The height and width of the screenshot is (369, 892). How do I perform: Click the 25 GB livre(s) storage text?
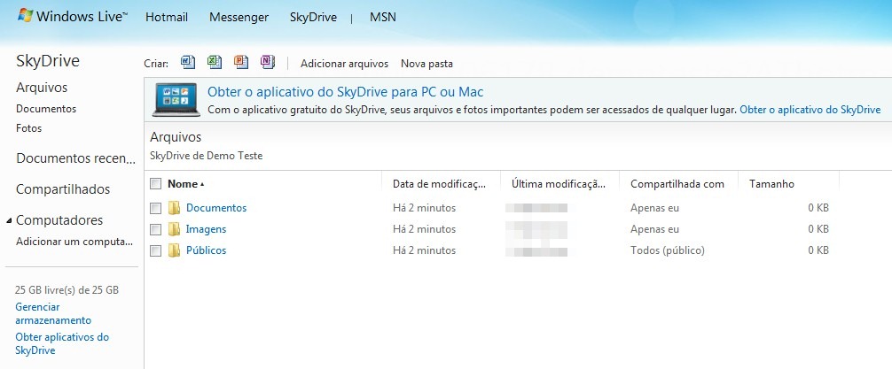(67, 290)
